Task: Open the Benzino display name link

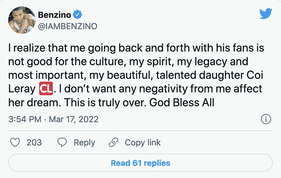Action: click(54, 15)
